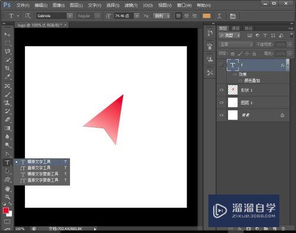This screenshot has width=296, height=233.
Task: Toggle 效果 effects visibility eye
Action: click(234, 75)
